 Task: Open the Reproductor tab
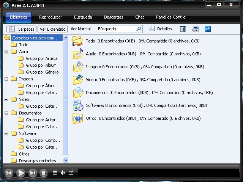(50, 17)
